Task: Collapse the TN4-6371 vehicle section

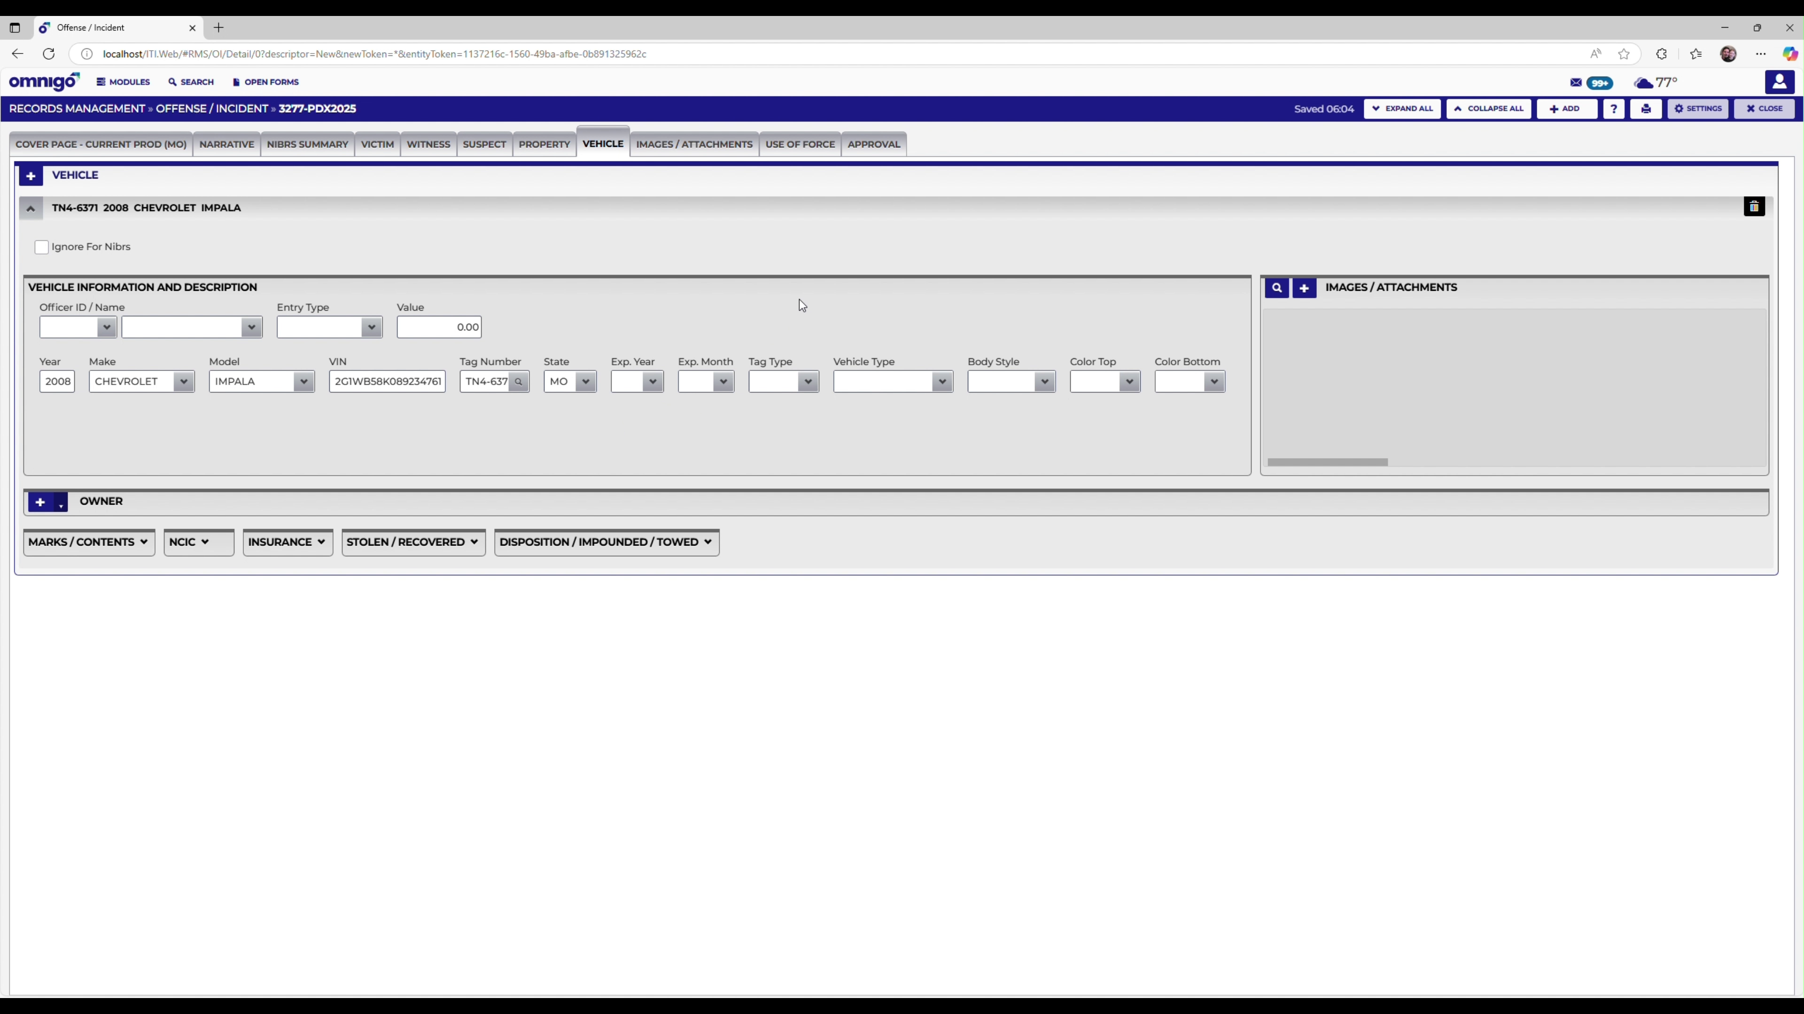Action: pyautogui.click(x=30, y=207)
